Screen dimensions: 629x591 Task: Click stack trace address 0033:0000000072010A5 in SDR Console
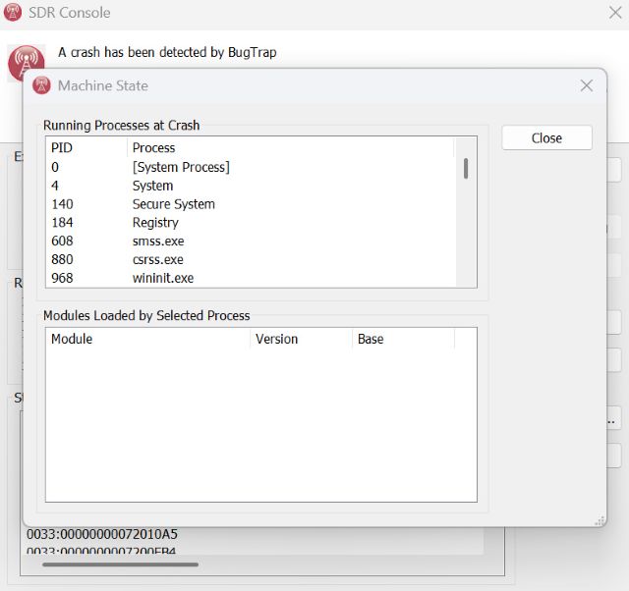point(102,534)
